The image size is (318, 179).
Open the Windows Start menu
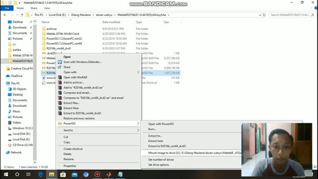pos(6,175)
